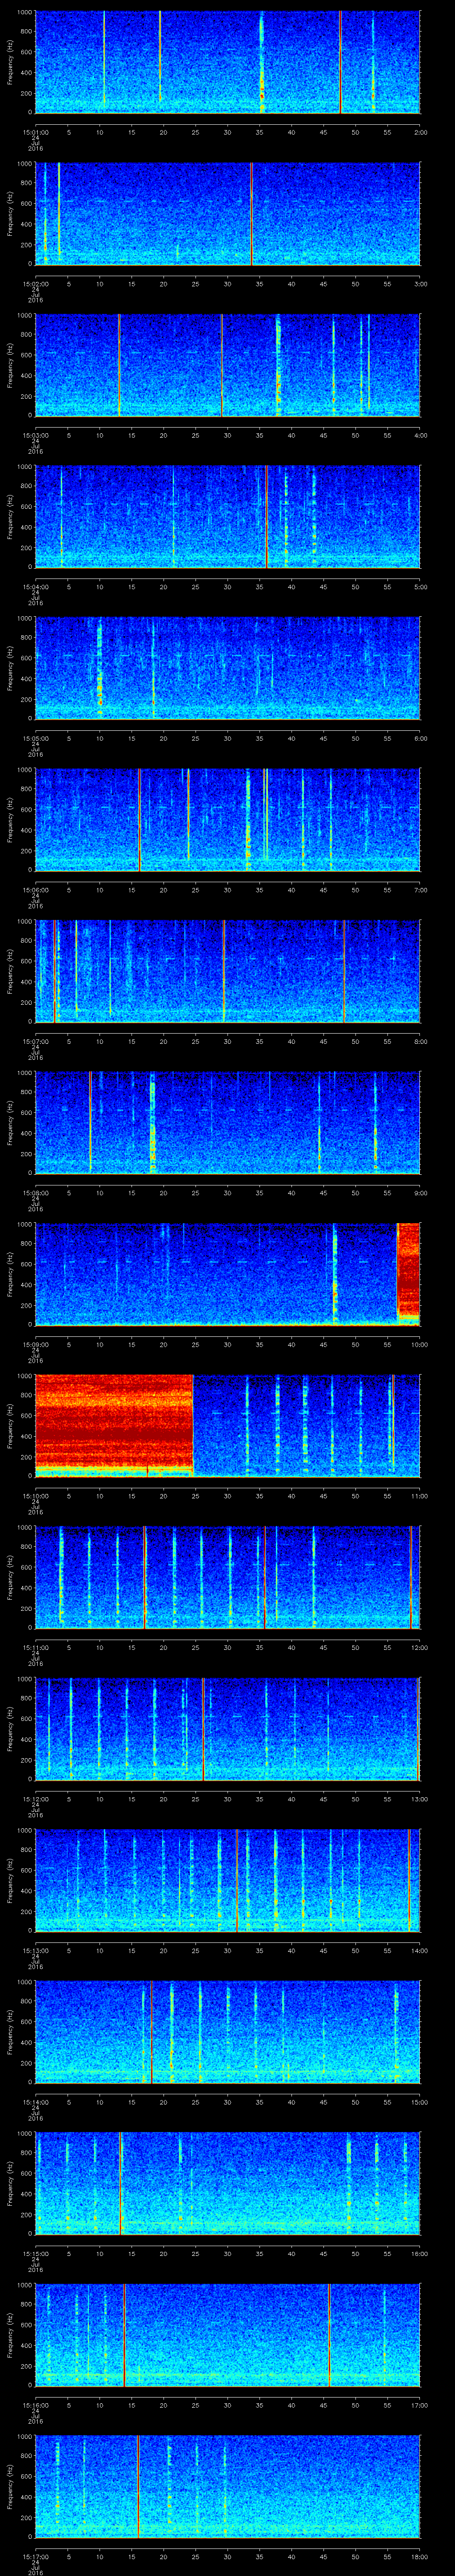The width and height of the screenshot is (455, 2576).
Task: Click the spectrogram panel starting at 15:13:00
Action: (228, 1880)
